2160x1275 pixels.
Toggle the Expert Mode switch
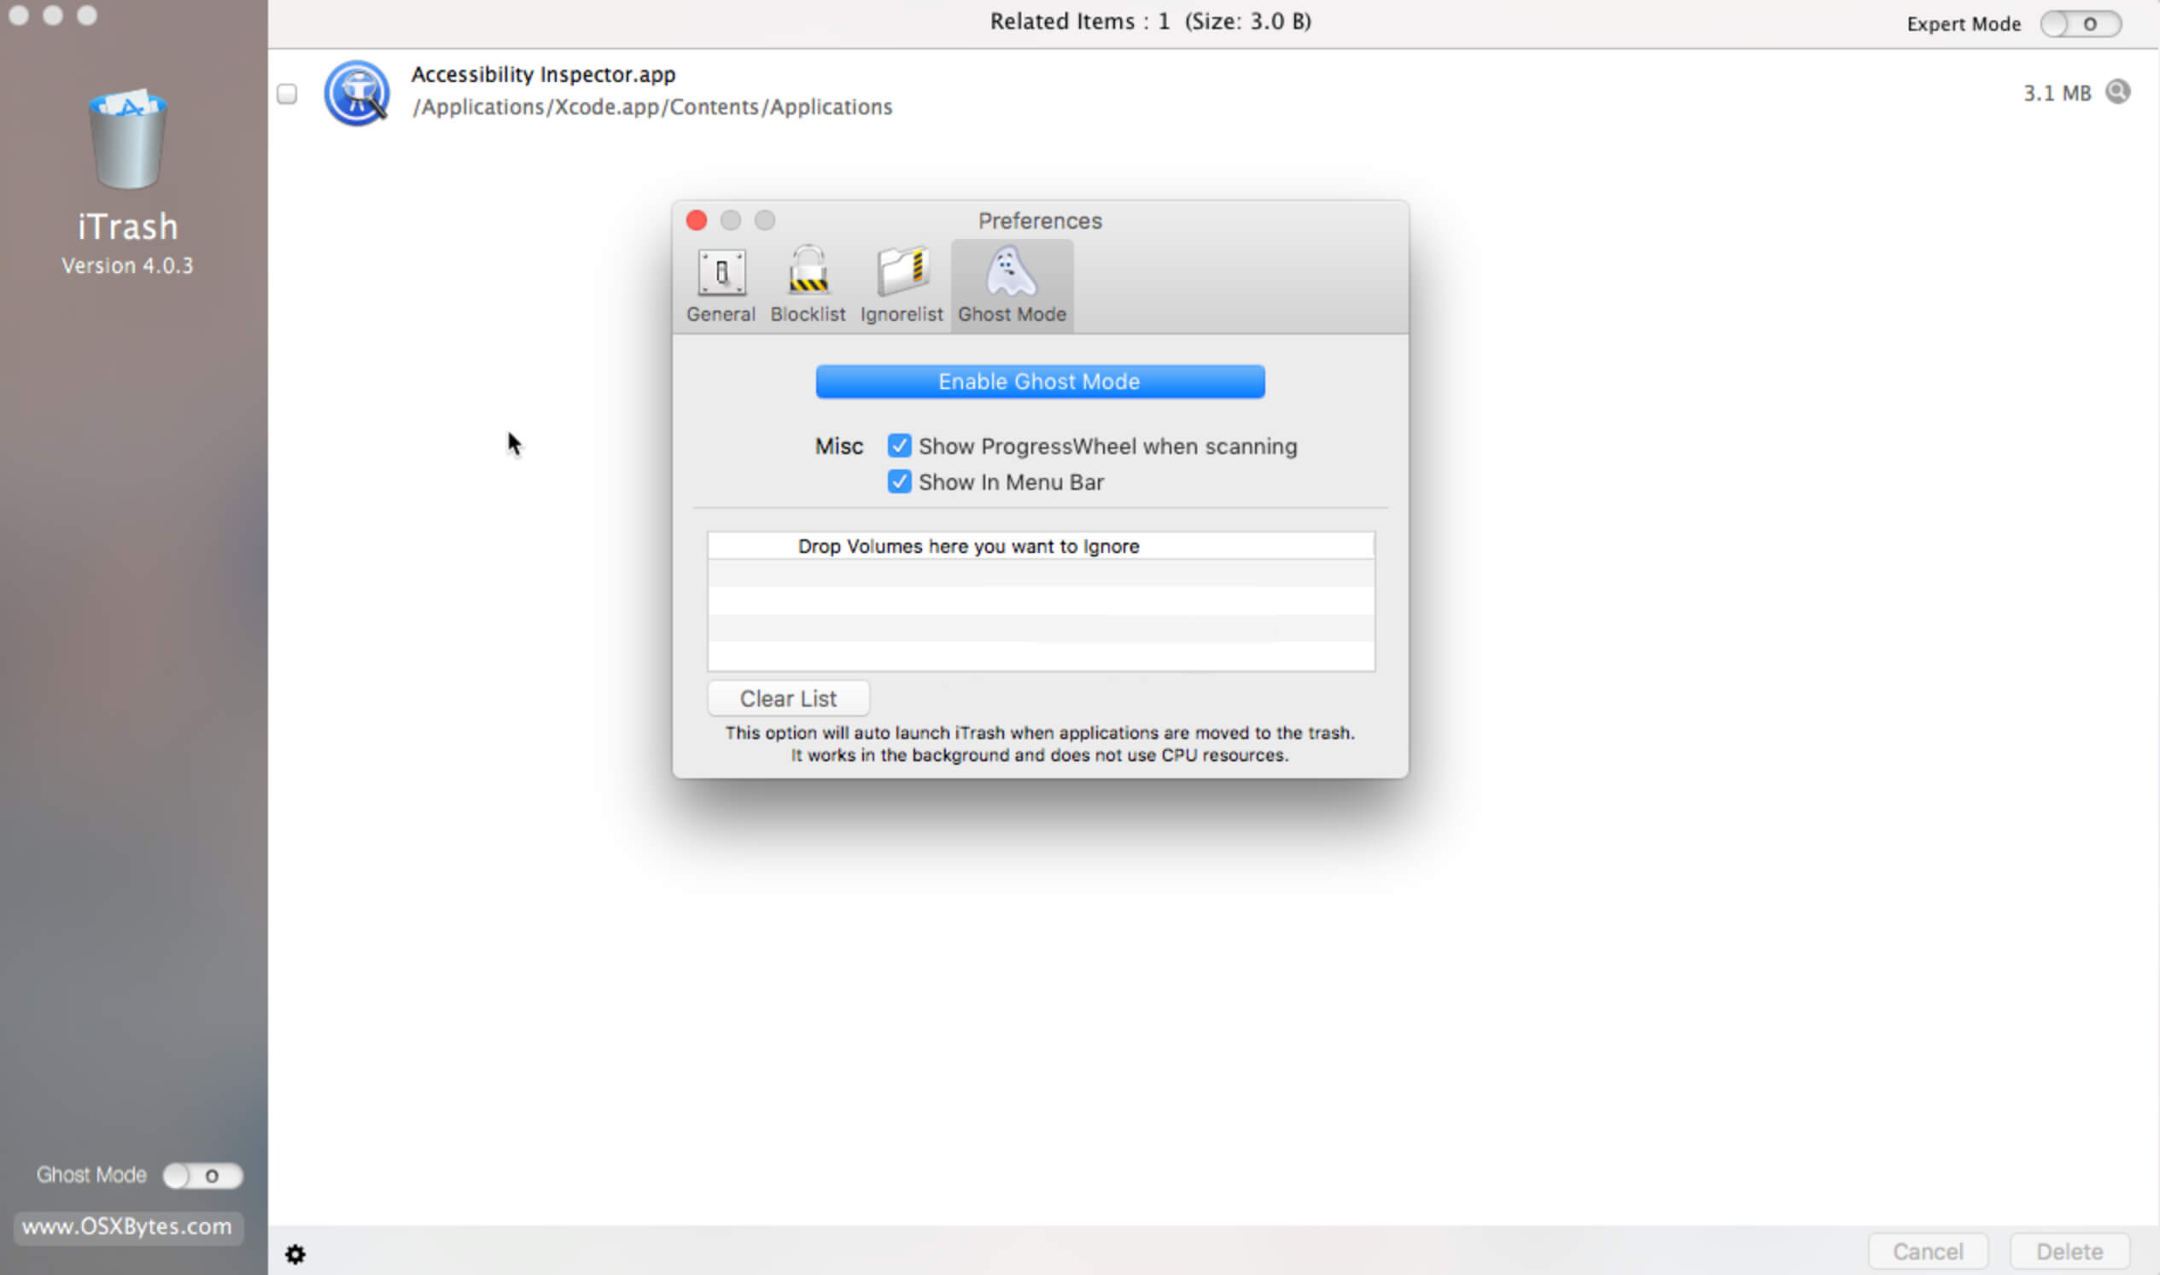coord(2080,24)
